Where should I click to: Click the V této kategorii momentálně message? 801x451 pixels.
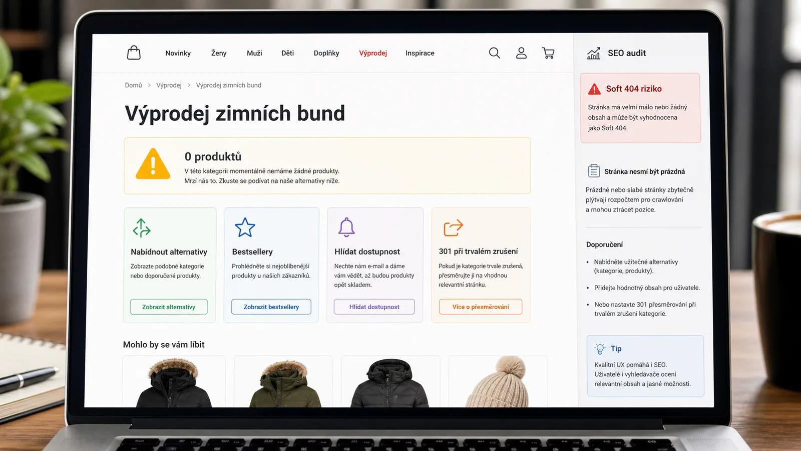[261, 171]
